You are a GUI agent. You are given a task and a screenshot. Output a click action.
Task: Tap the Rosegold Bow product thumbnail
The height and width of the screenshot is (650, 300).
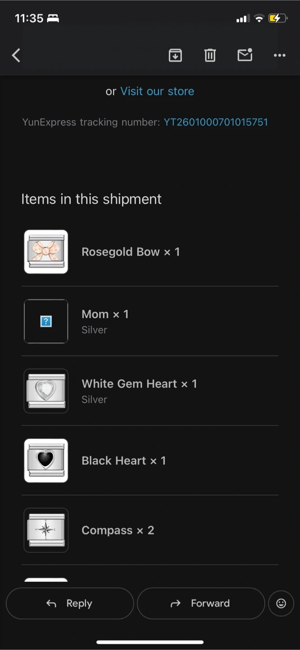click(46, 252)
